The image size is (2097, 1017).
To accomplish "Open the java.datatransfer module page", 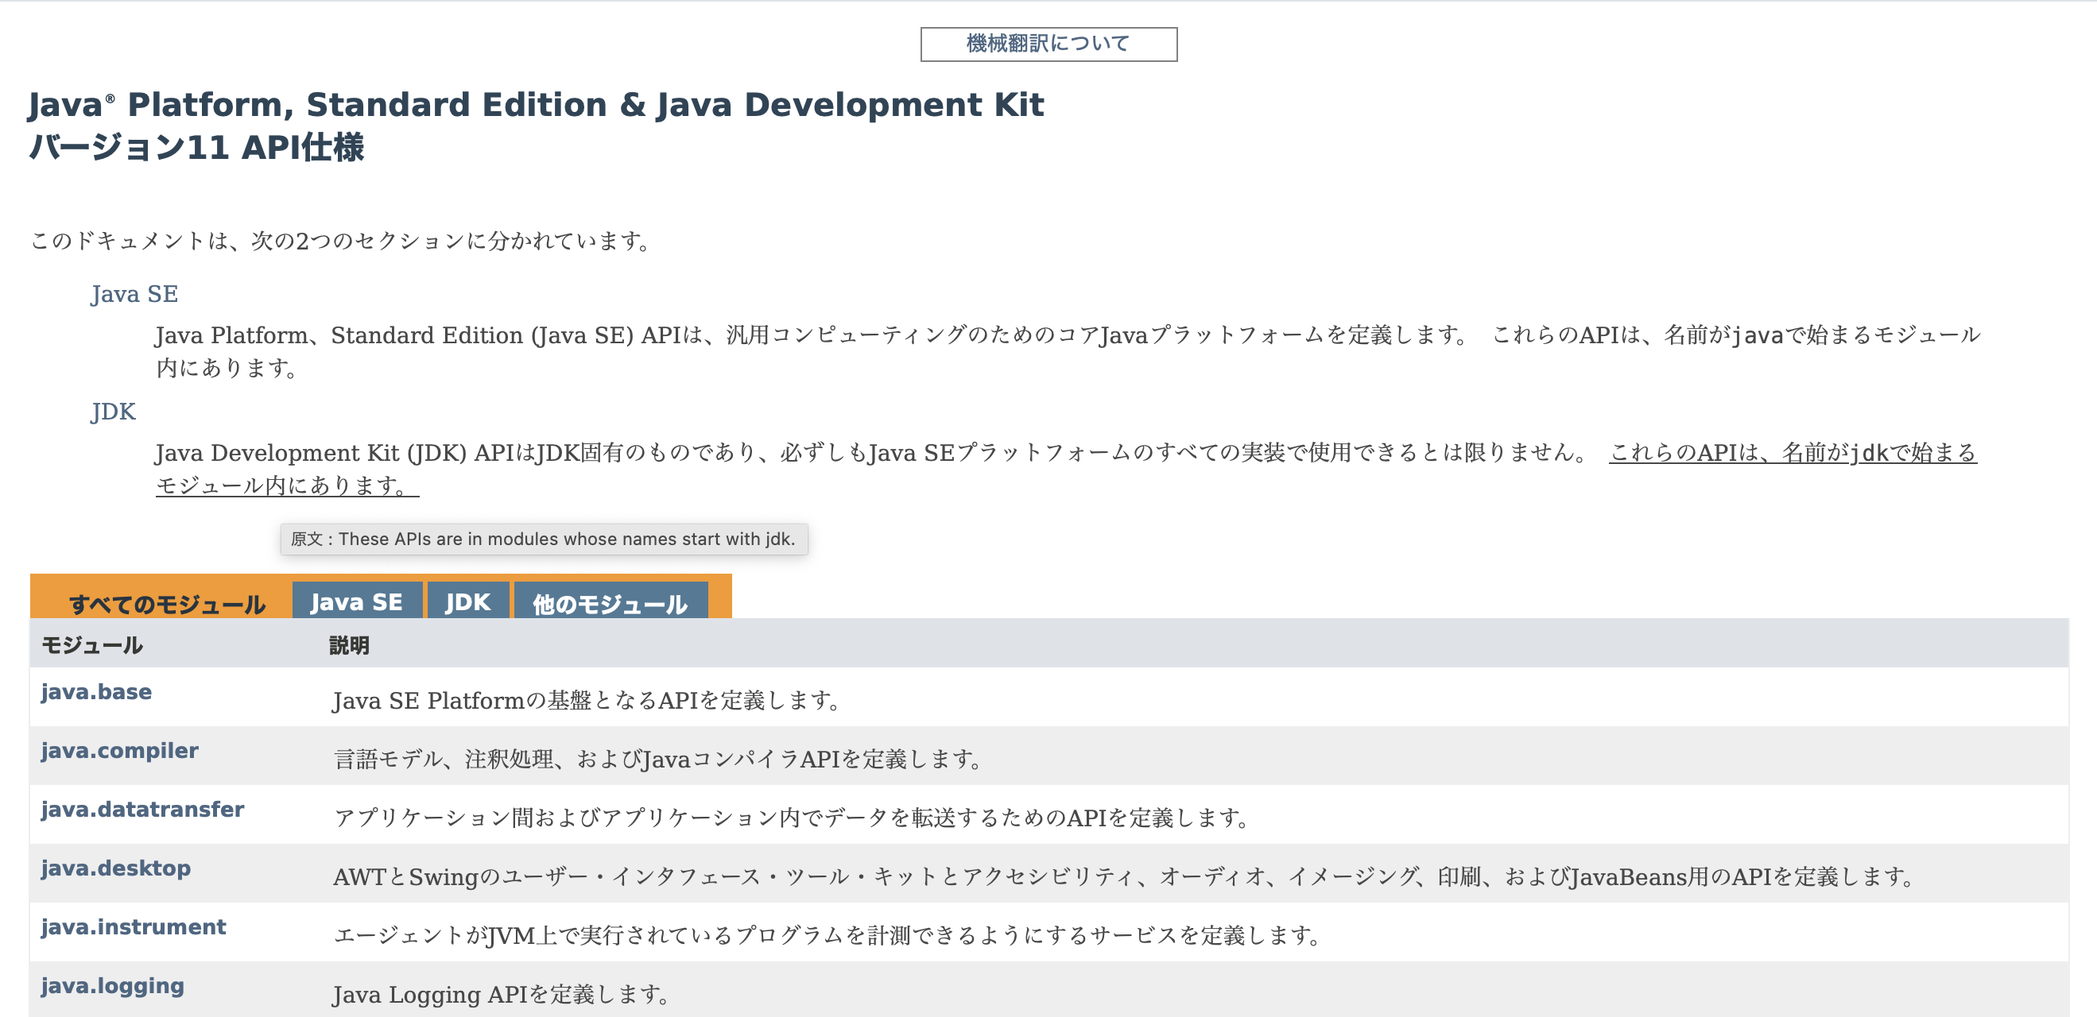I will tap(141, 809).
